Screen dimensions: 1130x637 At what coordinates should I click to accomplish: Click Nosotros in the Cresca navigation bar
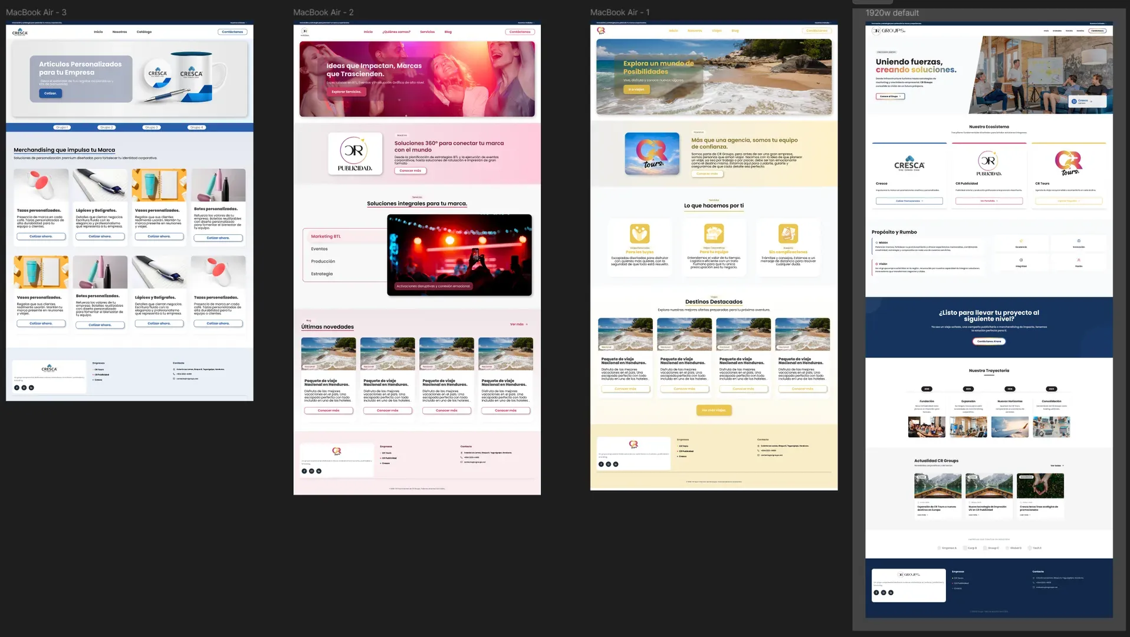point(120,31)
